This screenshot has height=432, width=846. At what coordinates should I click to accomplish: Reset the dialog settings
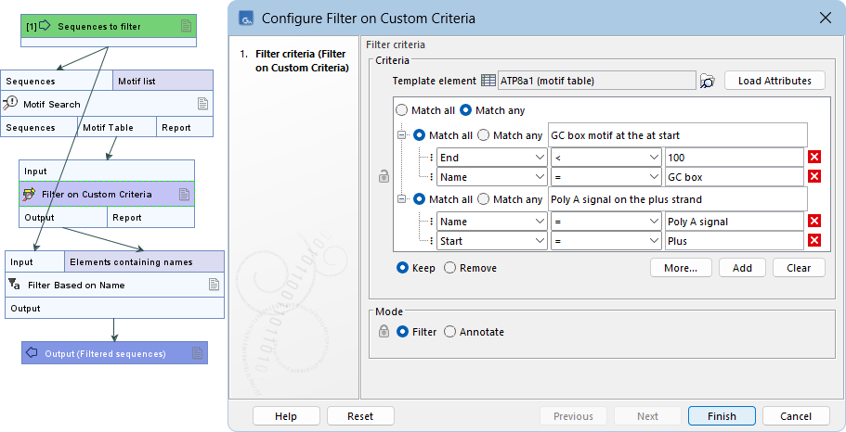pos(360,416)
